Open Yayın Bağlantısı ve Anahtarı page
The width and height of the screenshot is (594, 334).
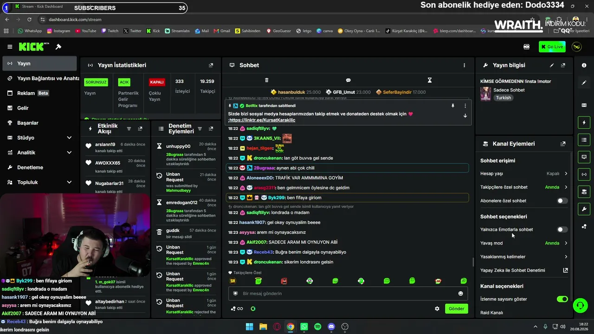coord(39,78)
